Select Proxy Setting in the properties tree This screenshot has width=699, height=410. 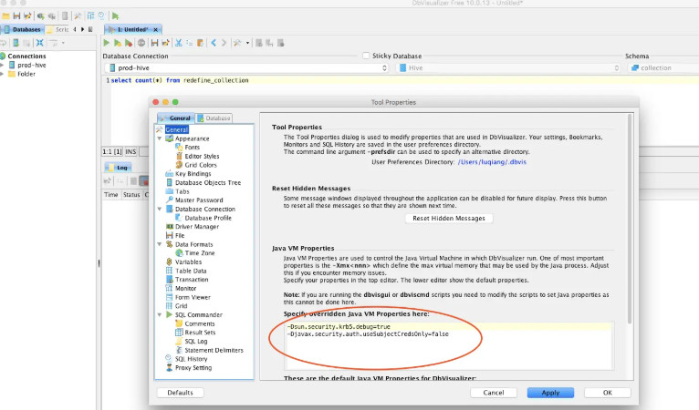click(193, 368)
